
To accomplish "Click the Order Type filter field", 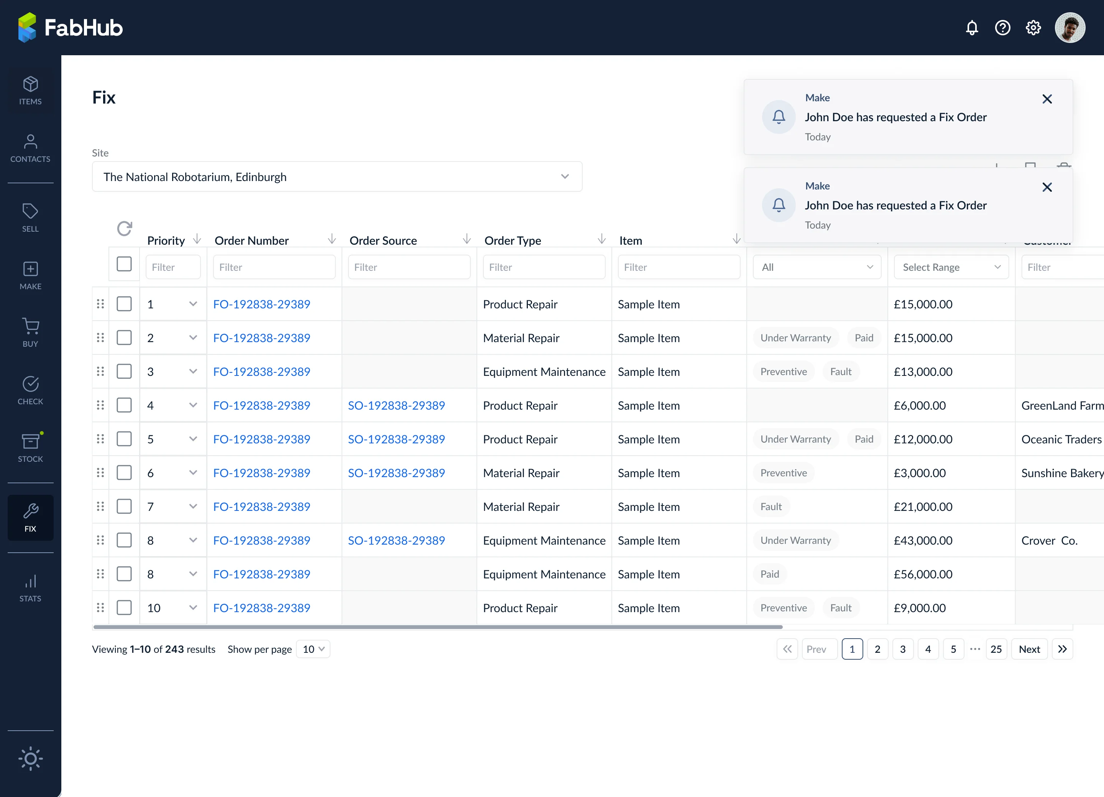I will pos(544,267).
